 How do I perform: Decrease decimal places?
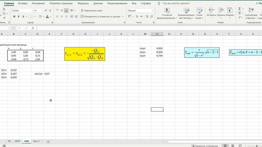click(151, 16)
